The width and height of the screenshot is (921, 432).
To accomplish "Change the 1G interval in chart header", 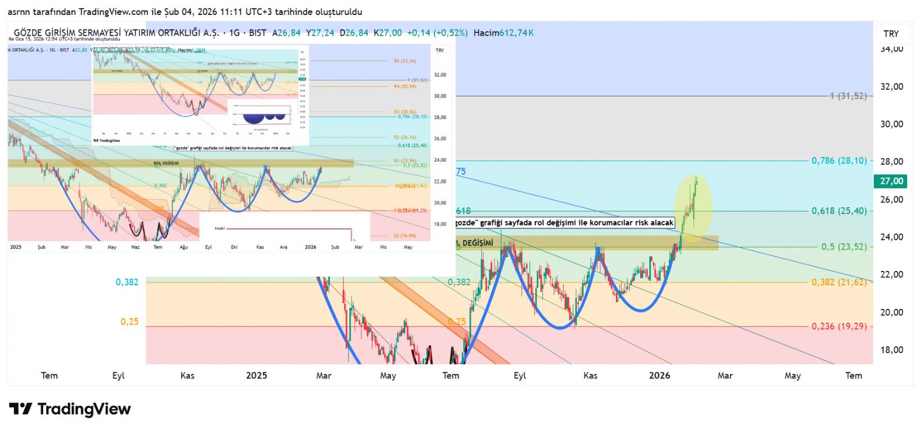I will point(234,33).
